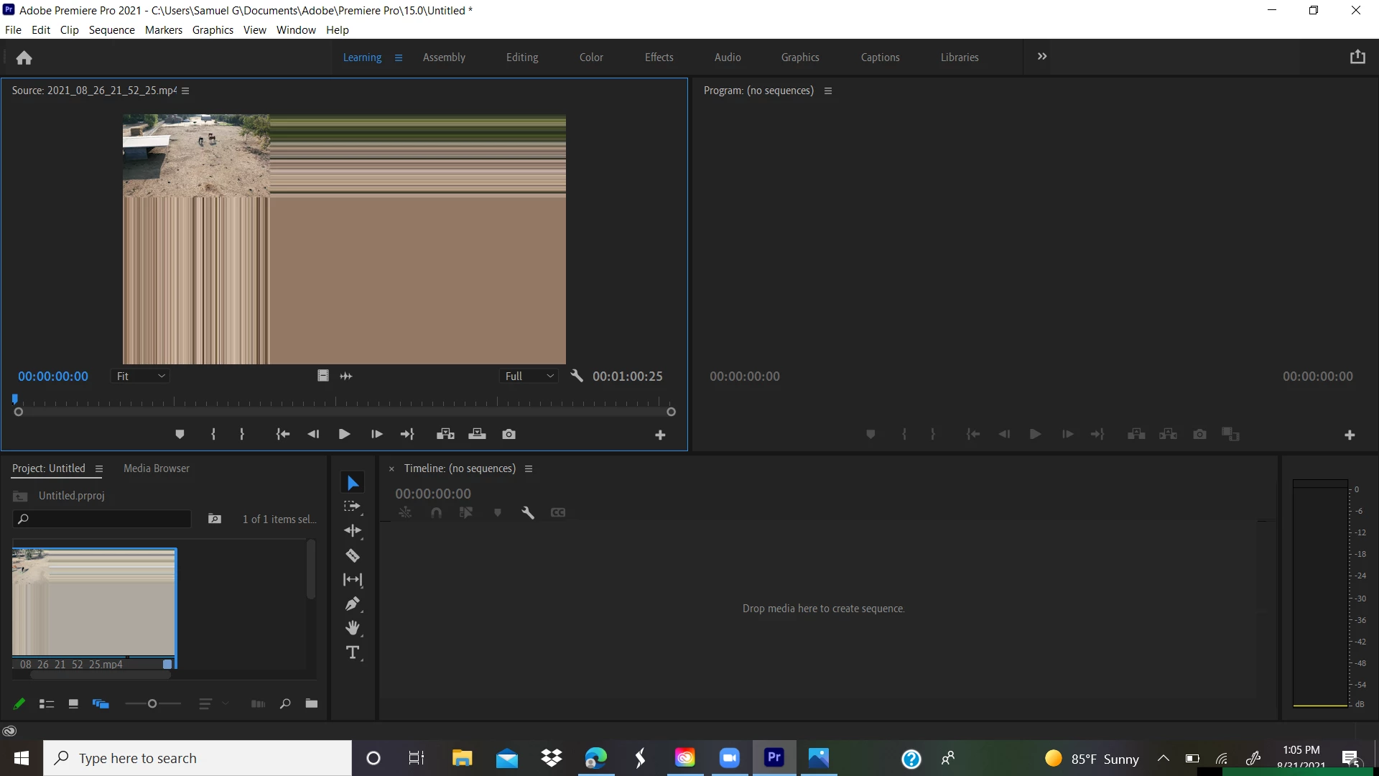The image size is (1379, 776).
Task: Switch project panel to List View
Action: pyautogui.click(x=47, y=704)
